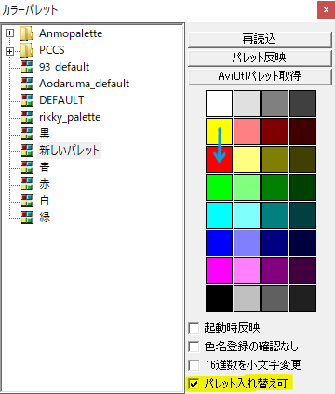Pick the bright red swatch
The width and height of the screenshot is (335, 394).
pyautogui.click(x=219, y=159)
